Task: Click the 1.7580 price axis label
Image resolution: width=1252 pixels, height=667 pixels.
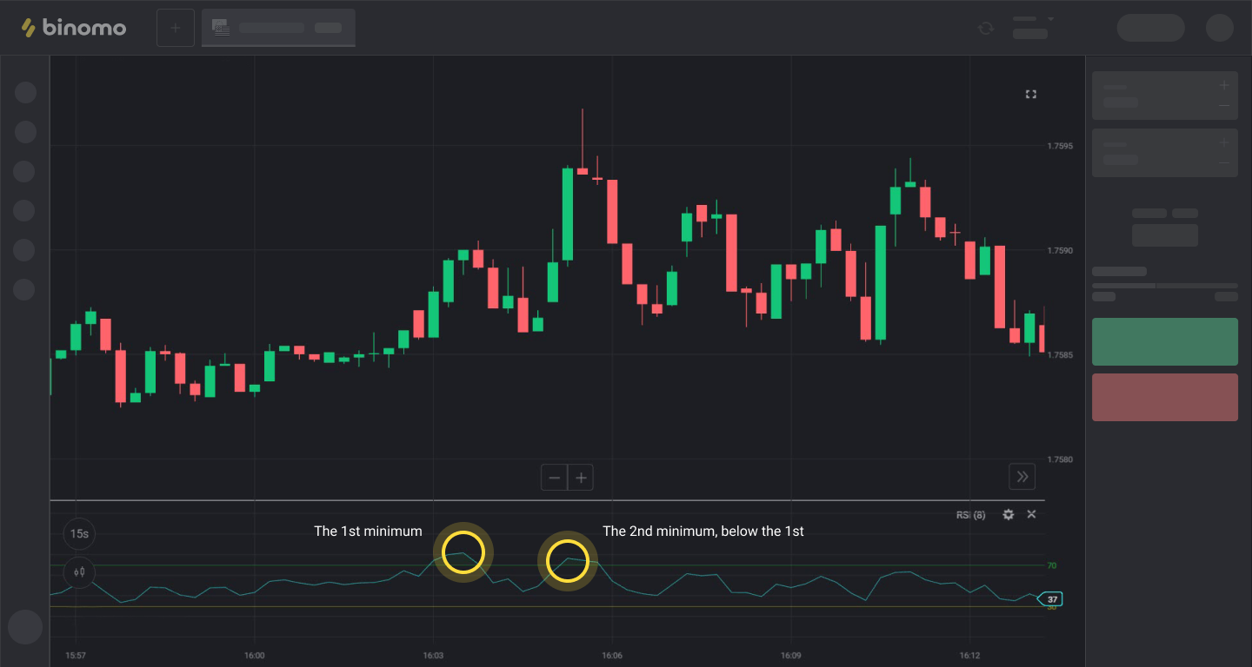Action: pos(1060,459)
